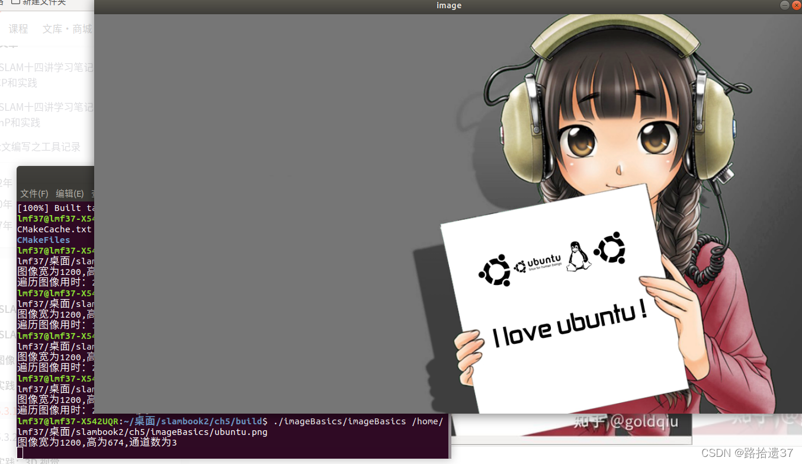802x464 pixels.
Task: Click the ubuntu.png file path line
Action: tap(143, 432)
